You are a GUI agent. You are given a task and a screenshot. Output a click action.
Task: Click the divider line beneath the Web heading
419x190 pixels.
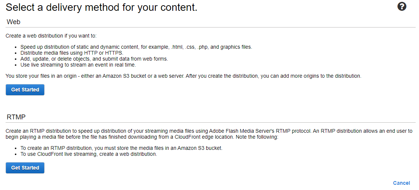(211, 27)
